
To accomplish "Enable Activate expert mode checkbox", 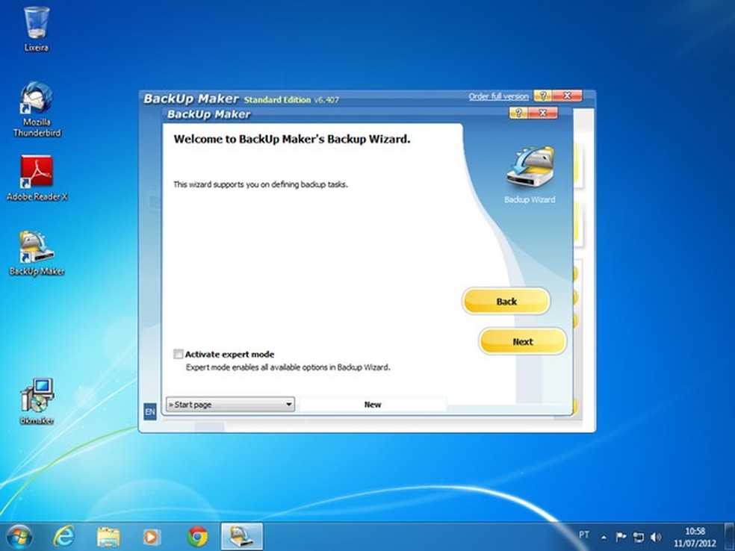I will [x=178, y=354].
